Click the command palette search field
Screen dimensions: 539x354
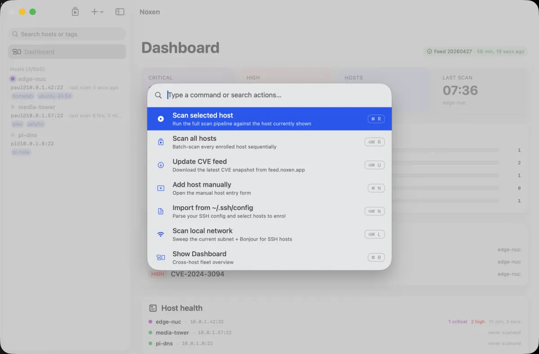269,95
